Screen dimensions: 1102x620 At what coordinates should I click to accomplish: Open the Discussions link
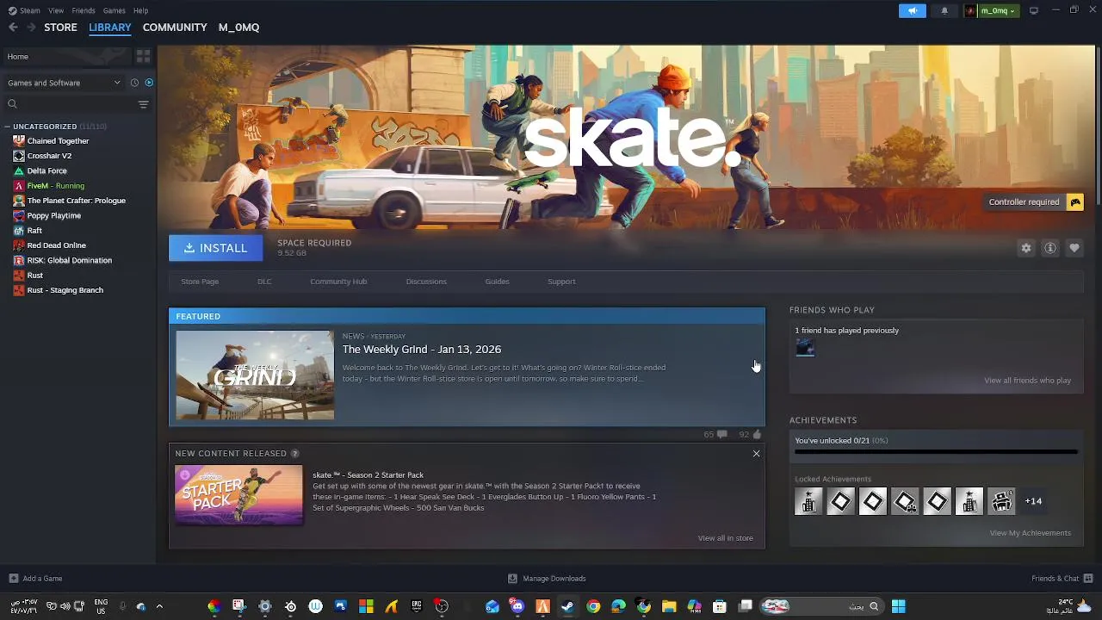pos(426,282)
